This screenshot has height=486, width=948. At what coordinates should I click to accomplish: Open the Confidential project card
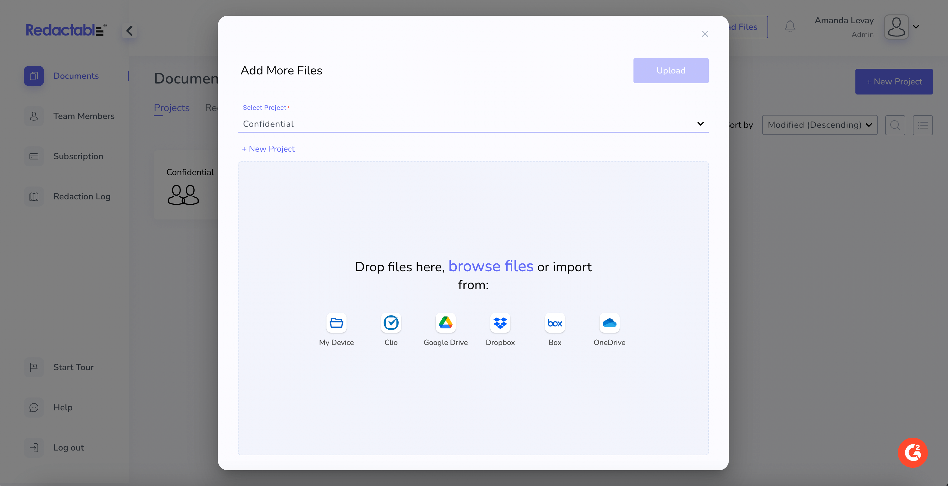[186, 185]
